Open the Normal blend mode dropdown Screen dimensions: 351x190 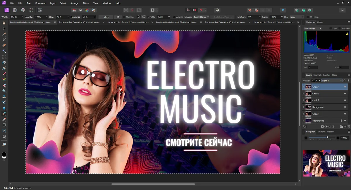pyautogui.click(x=332, y=80)
